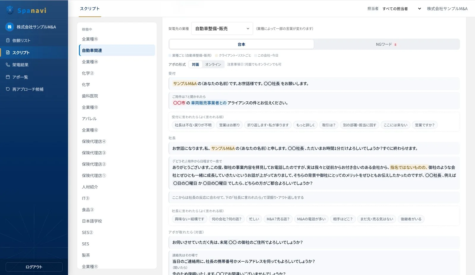Click 折り返します・私が承ります chip
Viewport: 475px width, 275px height.
pyautogui.click(x=268, y=125)
